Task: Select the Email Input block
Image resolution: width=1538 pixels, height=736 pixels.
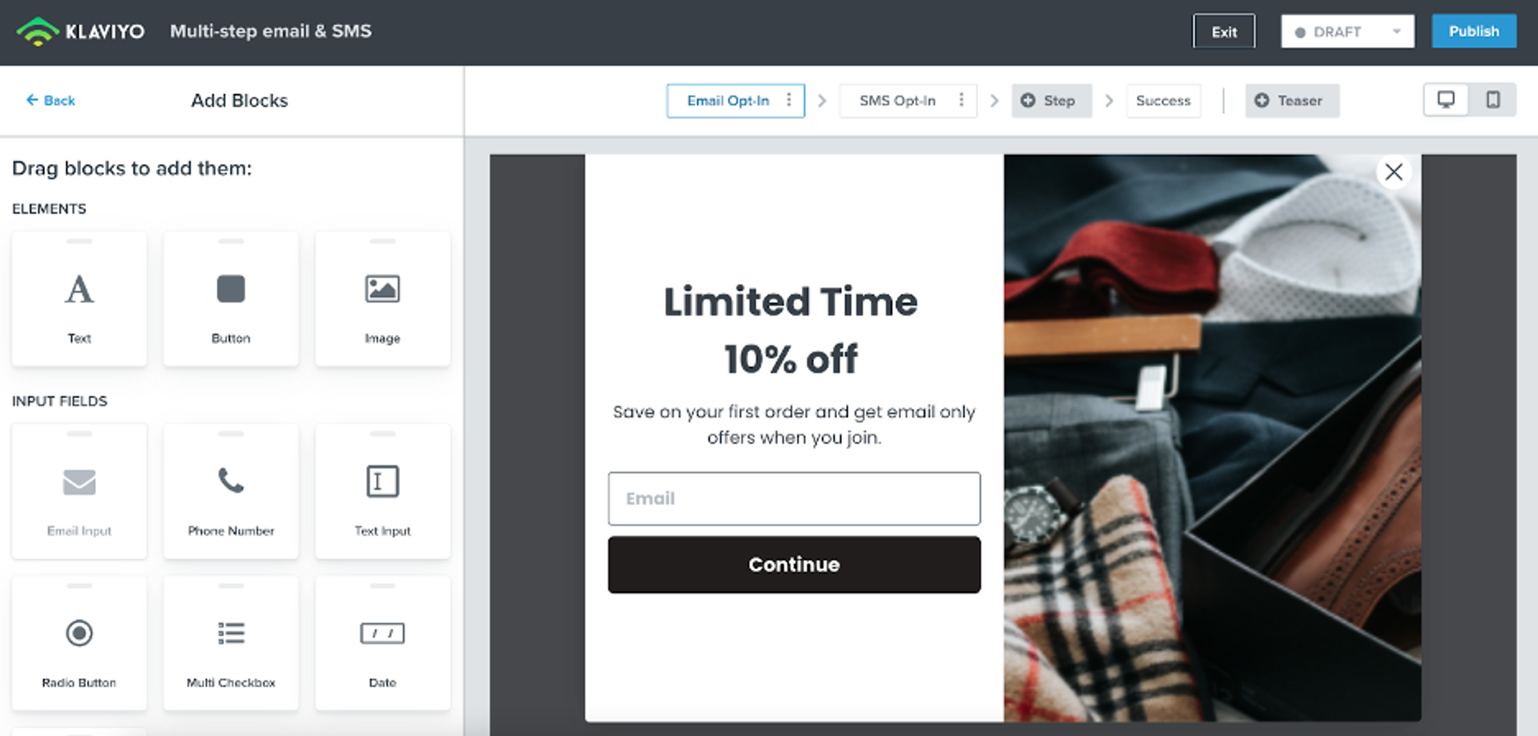Action: [x=79, y=491]
